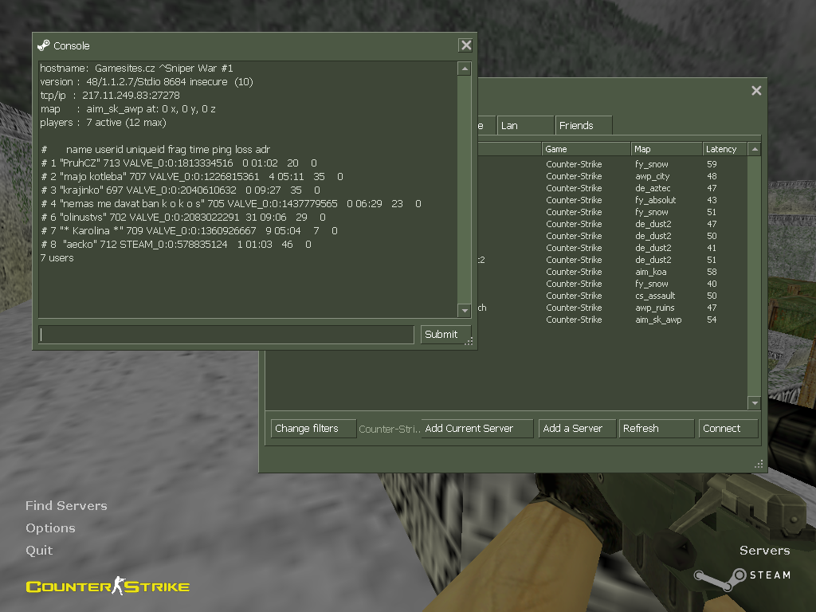The width and height of the screenshot is (816, 612).
Task: Select the awp_ruins server row
Action: point(613,308)
